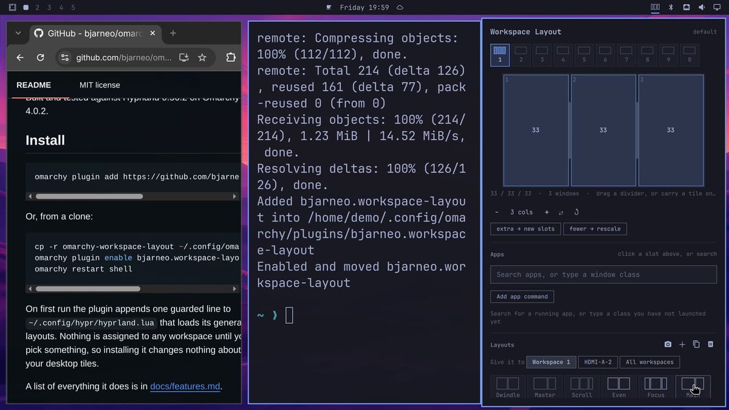Select workspace 2 tile in Workspace Layout

point(521,55)
